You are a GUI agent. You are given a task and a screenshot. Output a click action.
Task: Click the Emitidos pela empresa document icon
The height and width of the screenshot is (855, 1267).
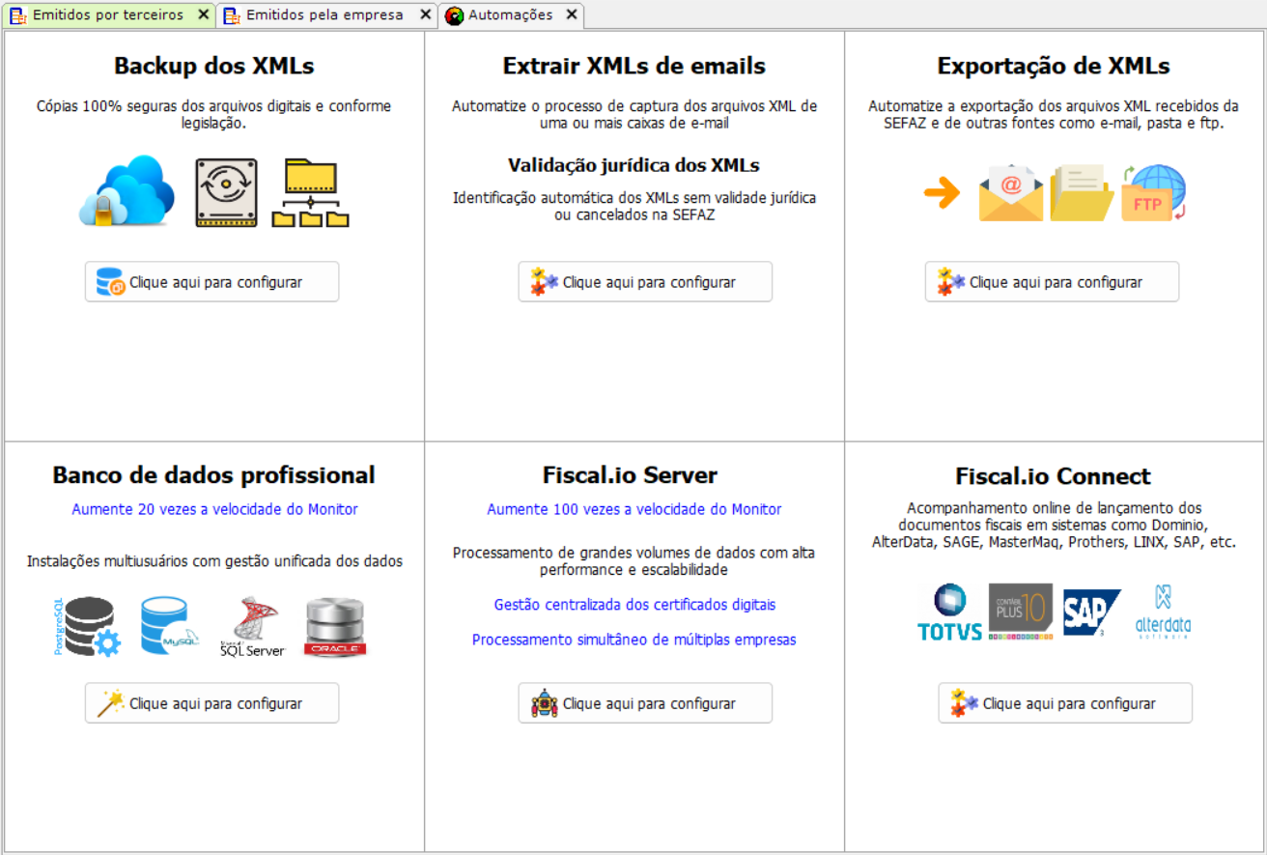click(232, 15)
